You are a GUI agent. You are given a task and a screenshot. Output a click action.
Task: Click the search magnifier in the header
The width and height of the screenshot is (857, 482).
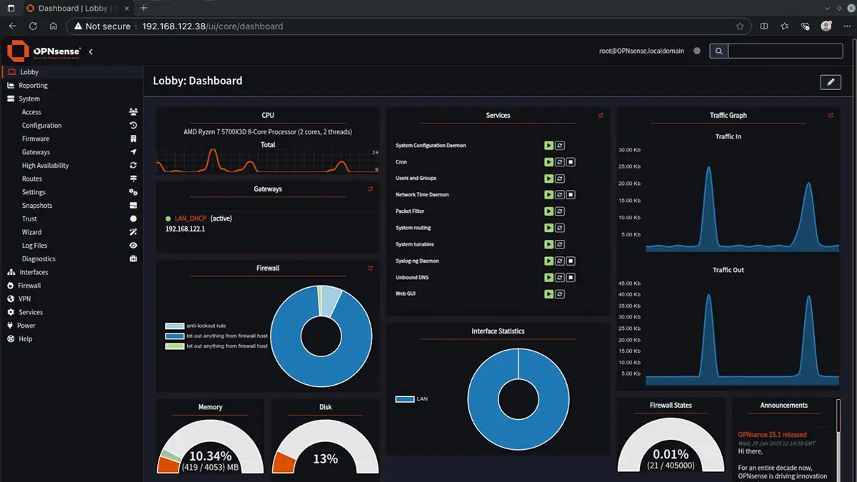(x=718, y=51)
